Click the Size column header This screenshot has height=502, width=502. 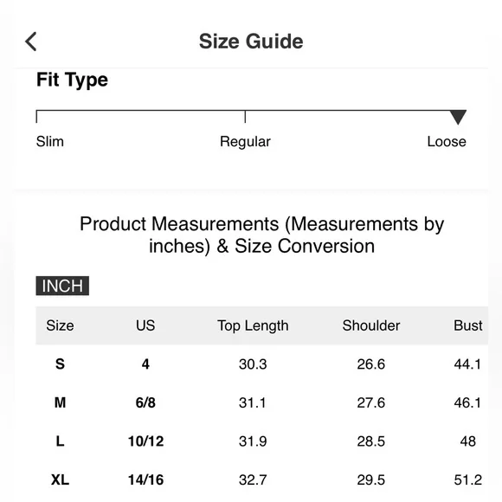(61, 325)
